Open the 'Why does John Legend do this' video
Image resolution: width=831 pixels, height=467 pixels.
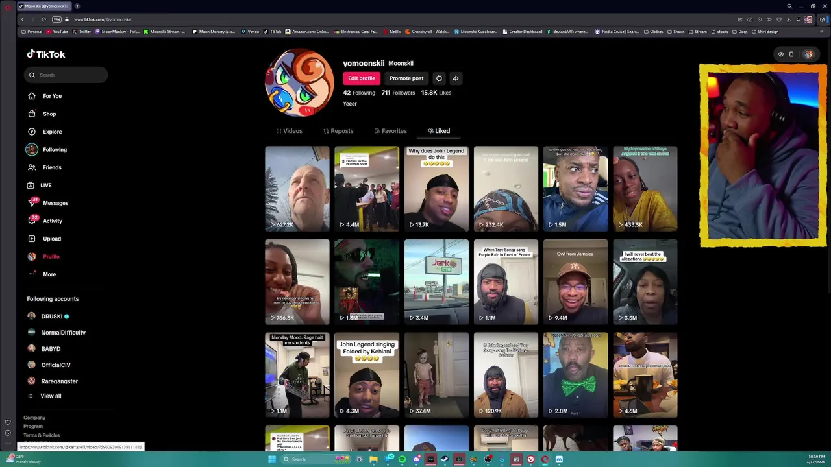click(436, 188)
